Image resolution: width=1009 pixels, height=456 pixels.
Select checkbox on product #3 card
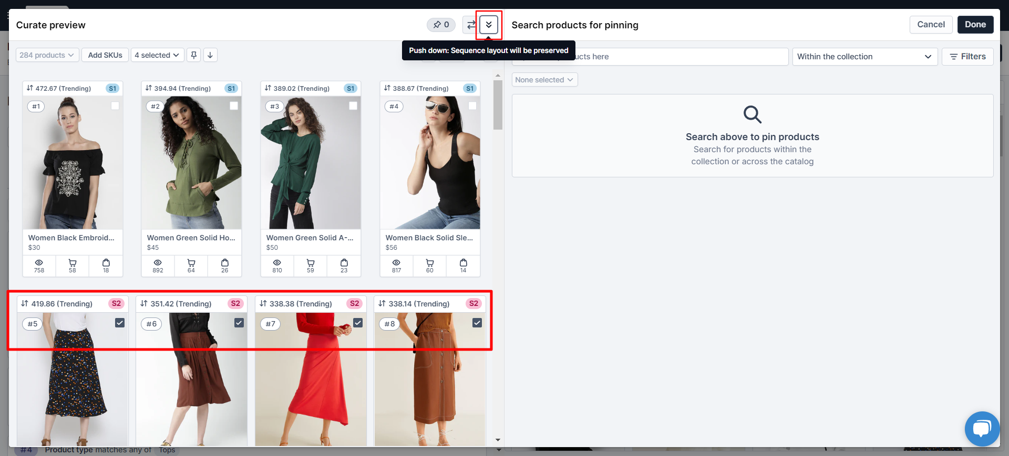pyautogui.click(x=353, y=106)
